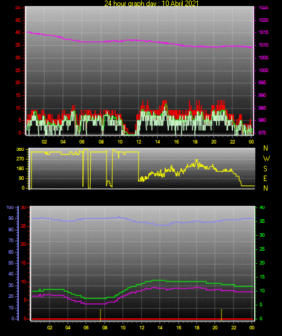Click the red 40 wind-speed axis label
The image size is (282, 336).
pyautogui.click(x=18, y=32)
